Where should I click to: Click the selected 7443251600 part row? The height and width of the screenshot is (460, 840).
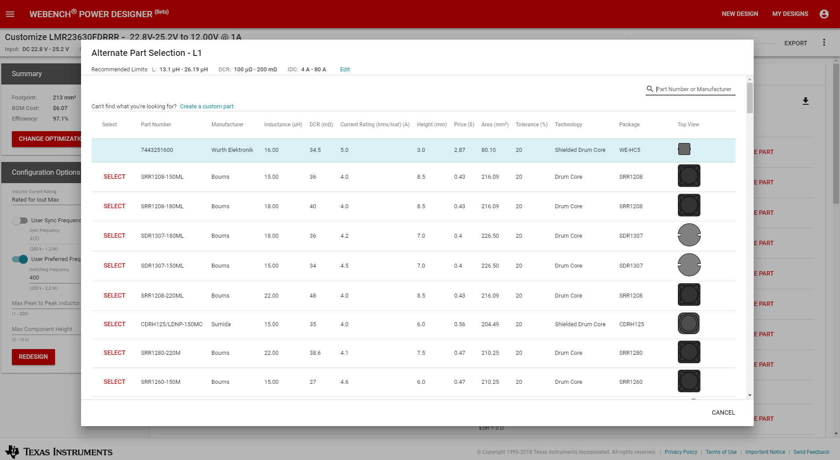(x=414, y=150)
